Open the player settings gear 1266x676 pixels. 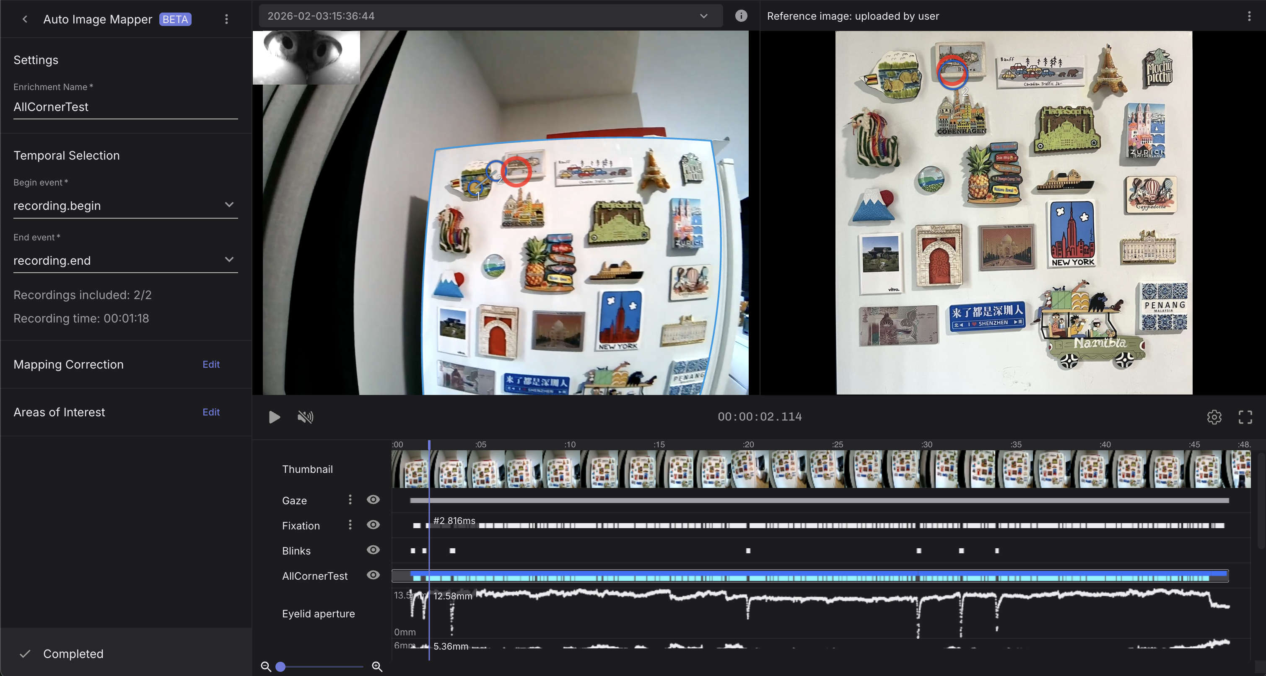point(1214,417)
